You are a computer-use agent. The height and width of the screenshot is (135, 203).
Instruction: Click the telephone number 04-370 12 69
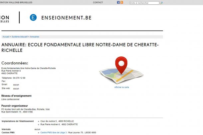point(19,78)
